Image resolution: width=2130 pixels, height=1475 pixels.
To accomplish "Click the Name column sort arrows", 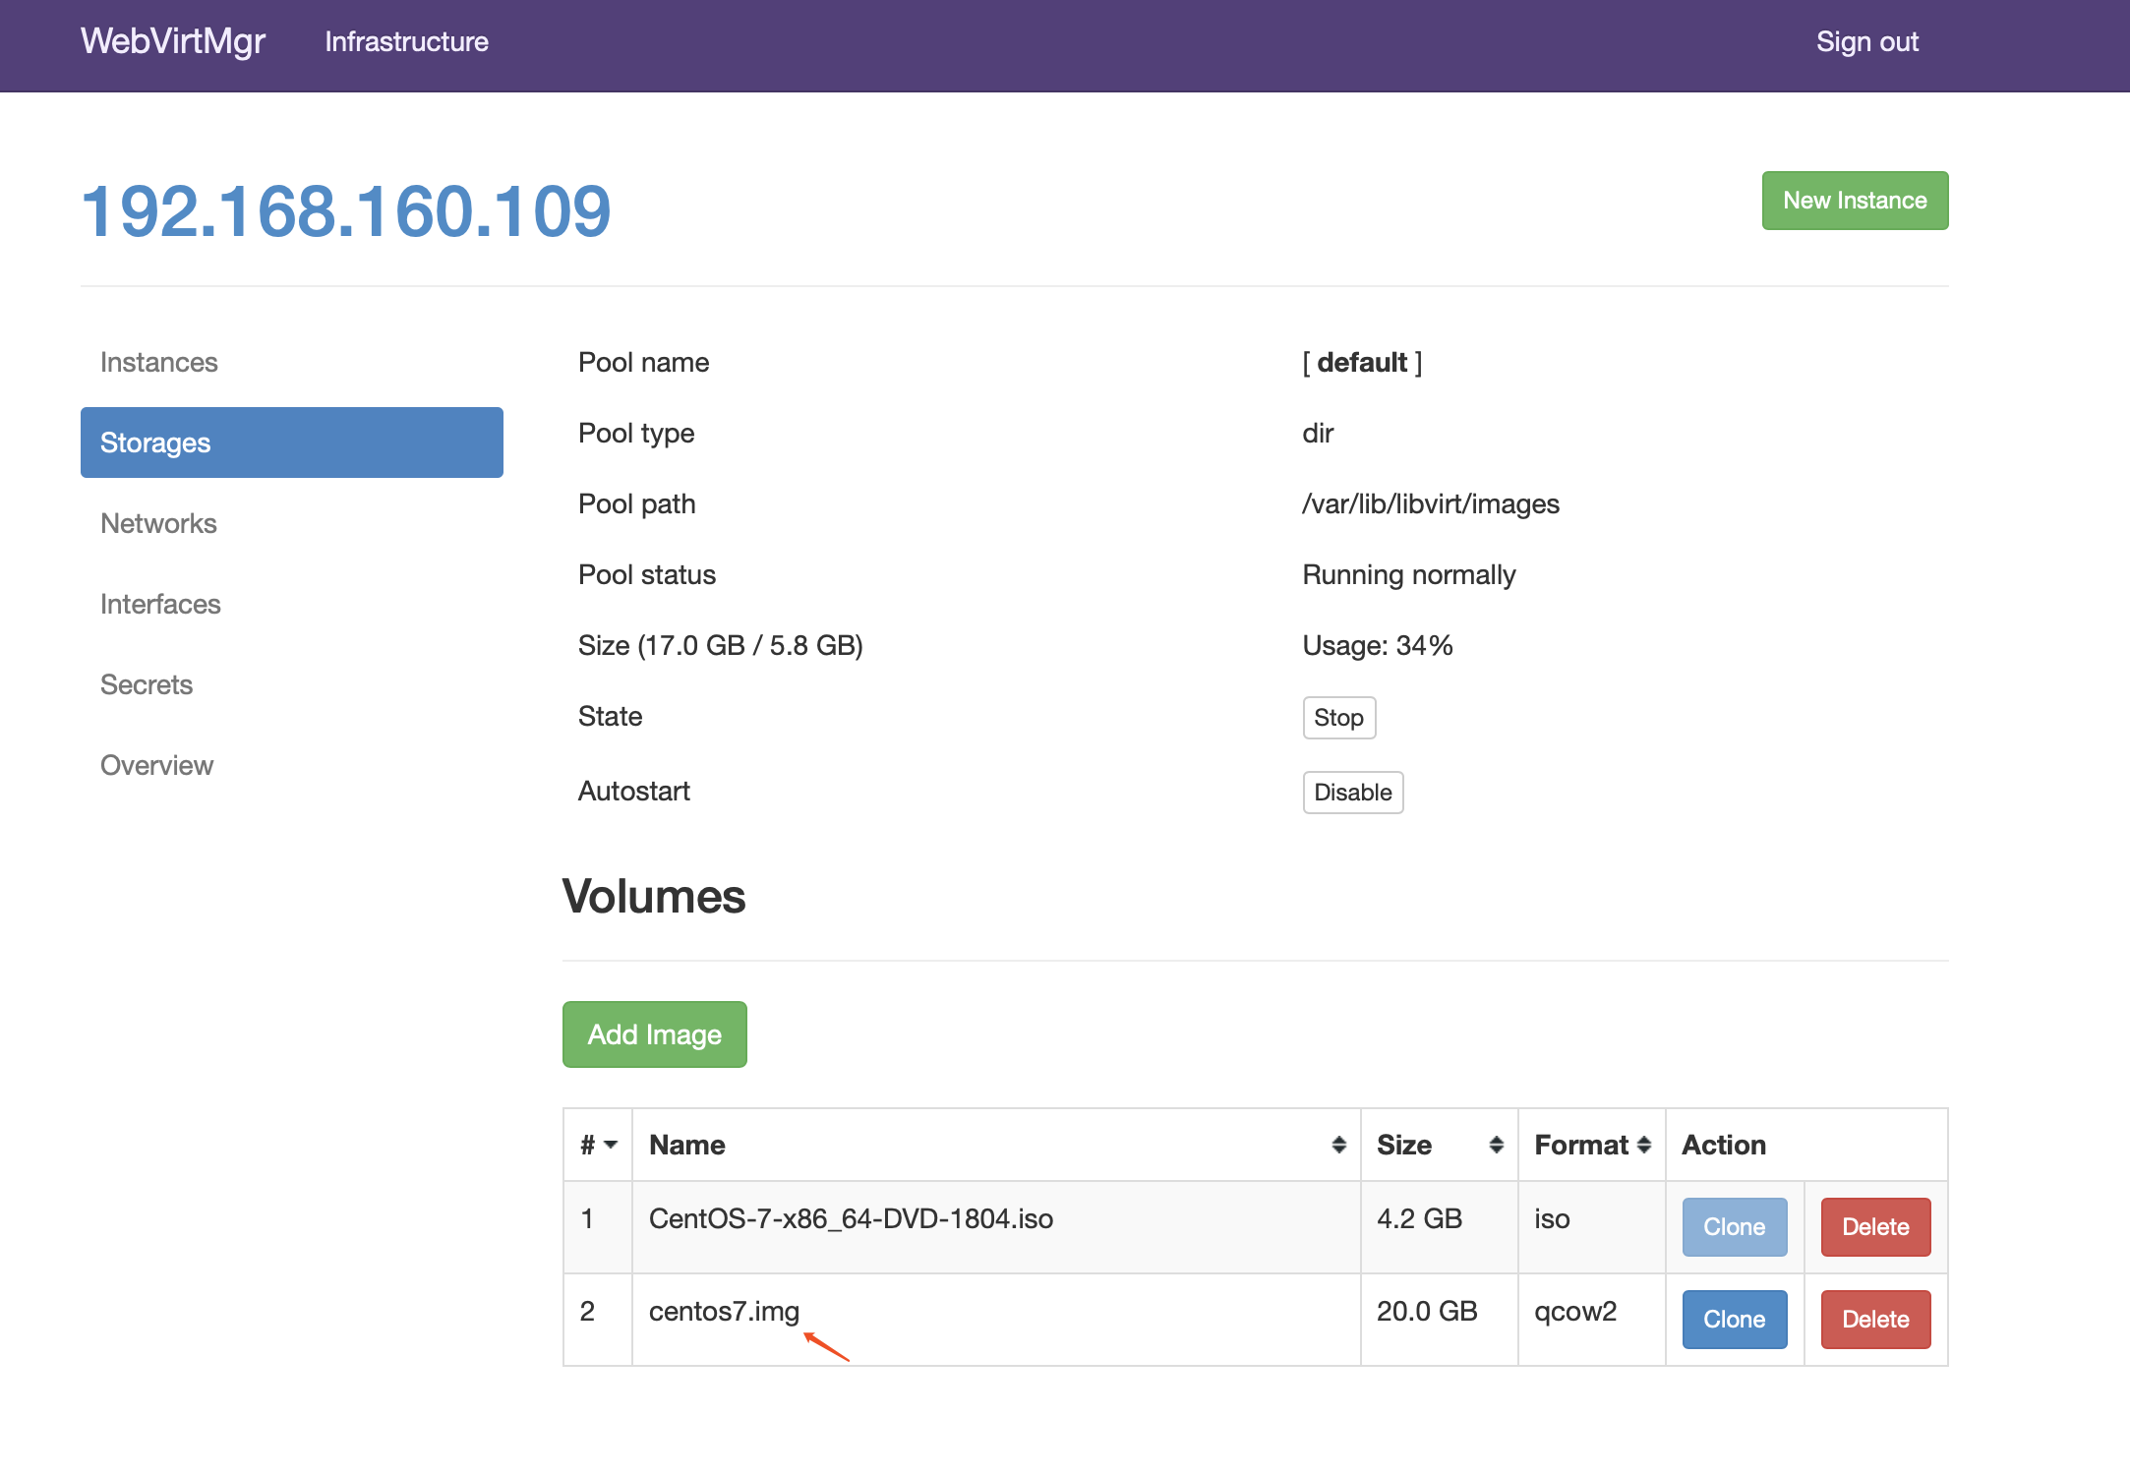I will [x=1338, y=1145].
